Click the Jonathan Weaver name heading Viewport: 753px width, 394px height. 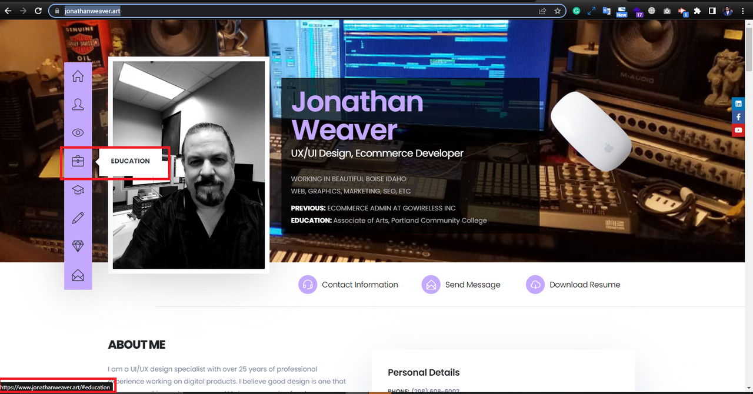pyautogui.click(x=357, y=116)
